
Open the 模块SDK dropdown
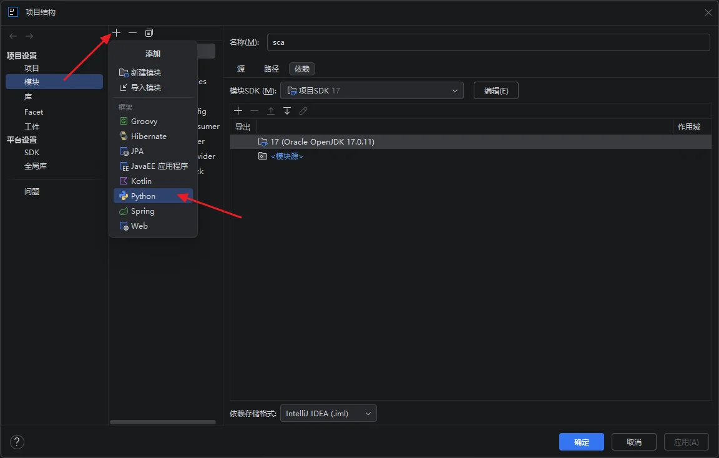pos(371,90)
